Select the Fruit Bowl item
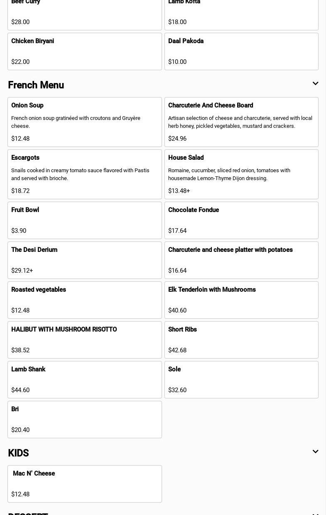 point(84,220)
